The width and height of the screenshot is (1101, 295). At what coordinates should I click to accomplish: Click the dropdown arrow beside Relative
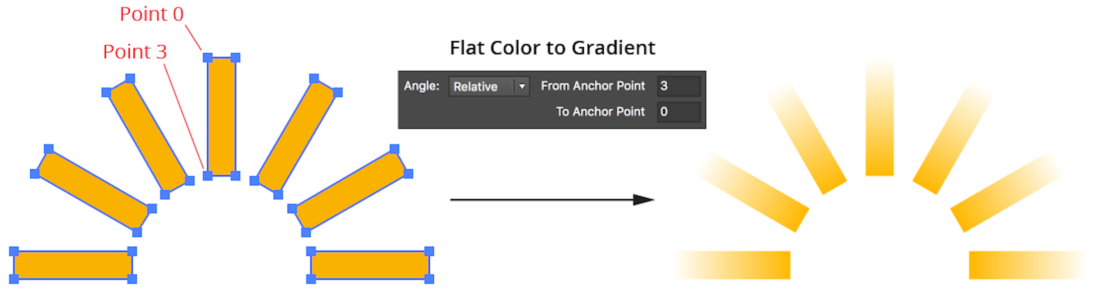521,86
